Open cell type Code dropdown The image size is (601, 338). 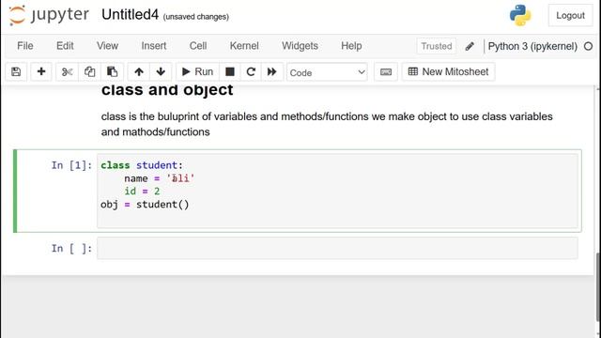pyautogui.click(x=327, y=72)
